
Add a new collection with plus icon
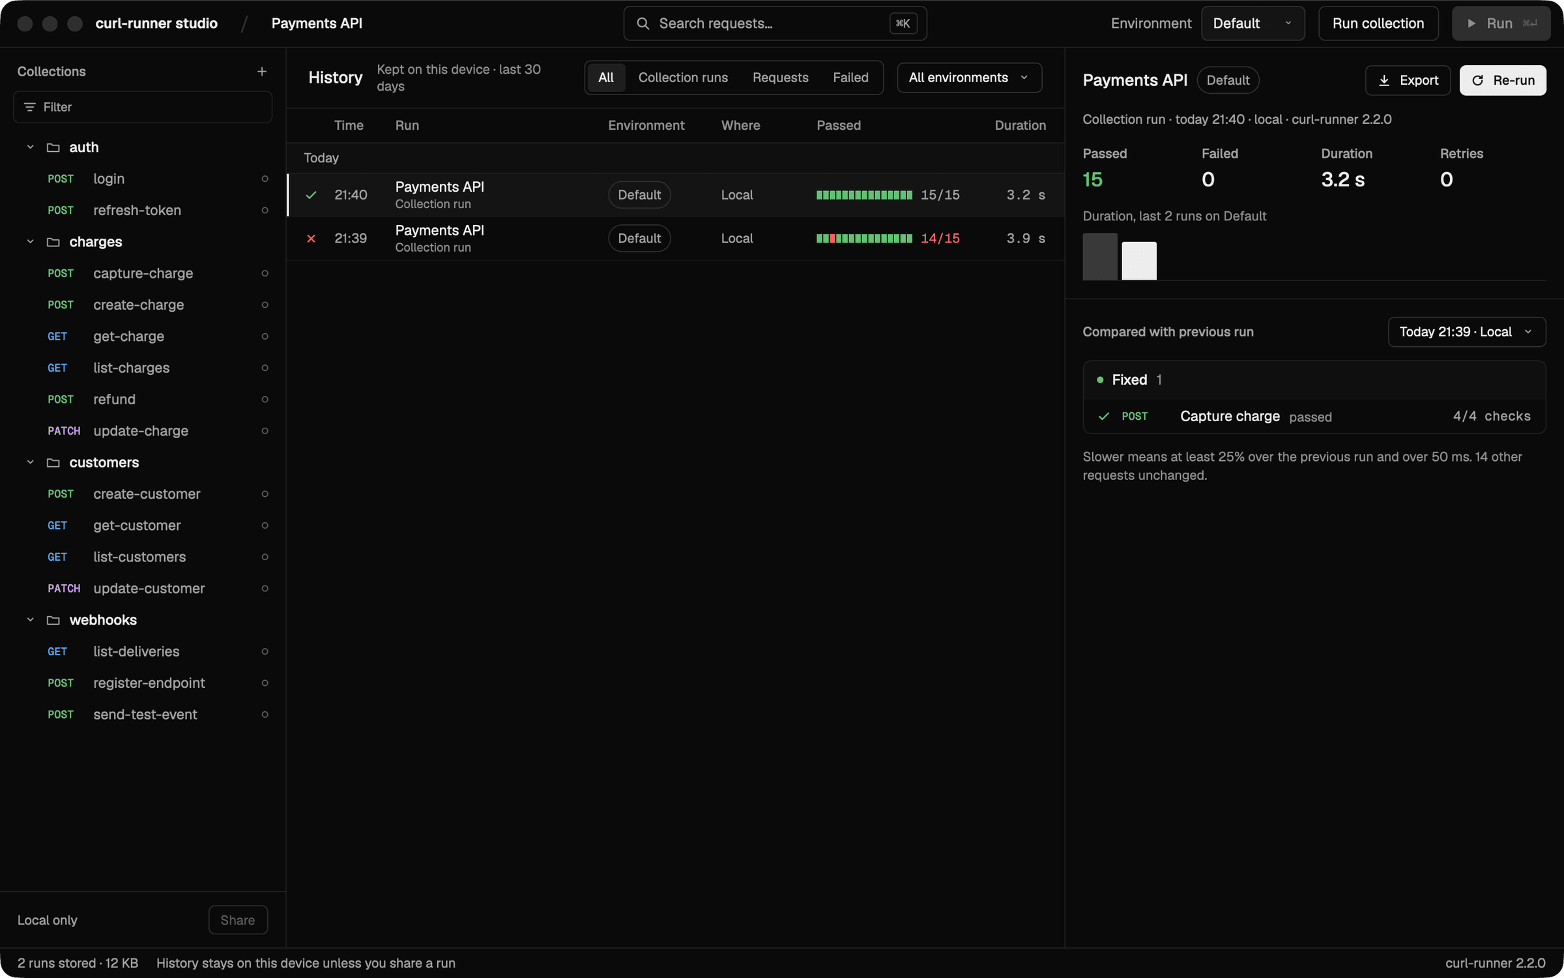pyautogui.click(x=262, y=72)
